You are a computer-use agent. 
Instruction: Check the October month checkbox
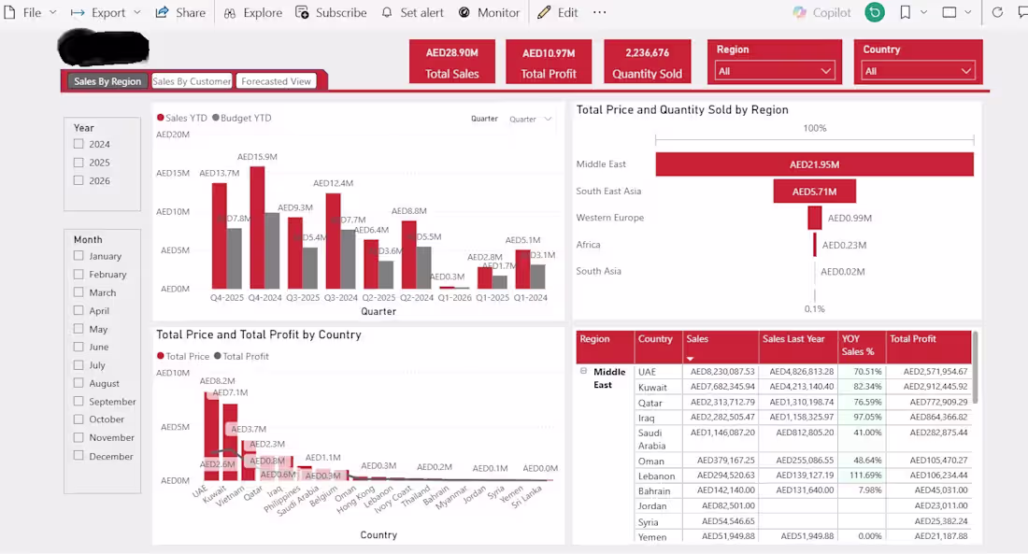pos(79,419)
